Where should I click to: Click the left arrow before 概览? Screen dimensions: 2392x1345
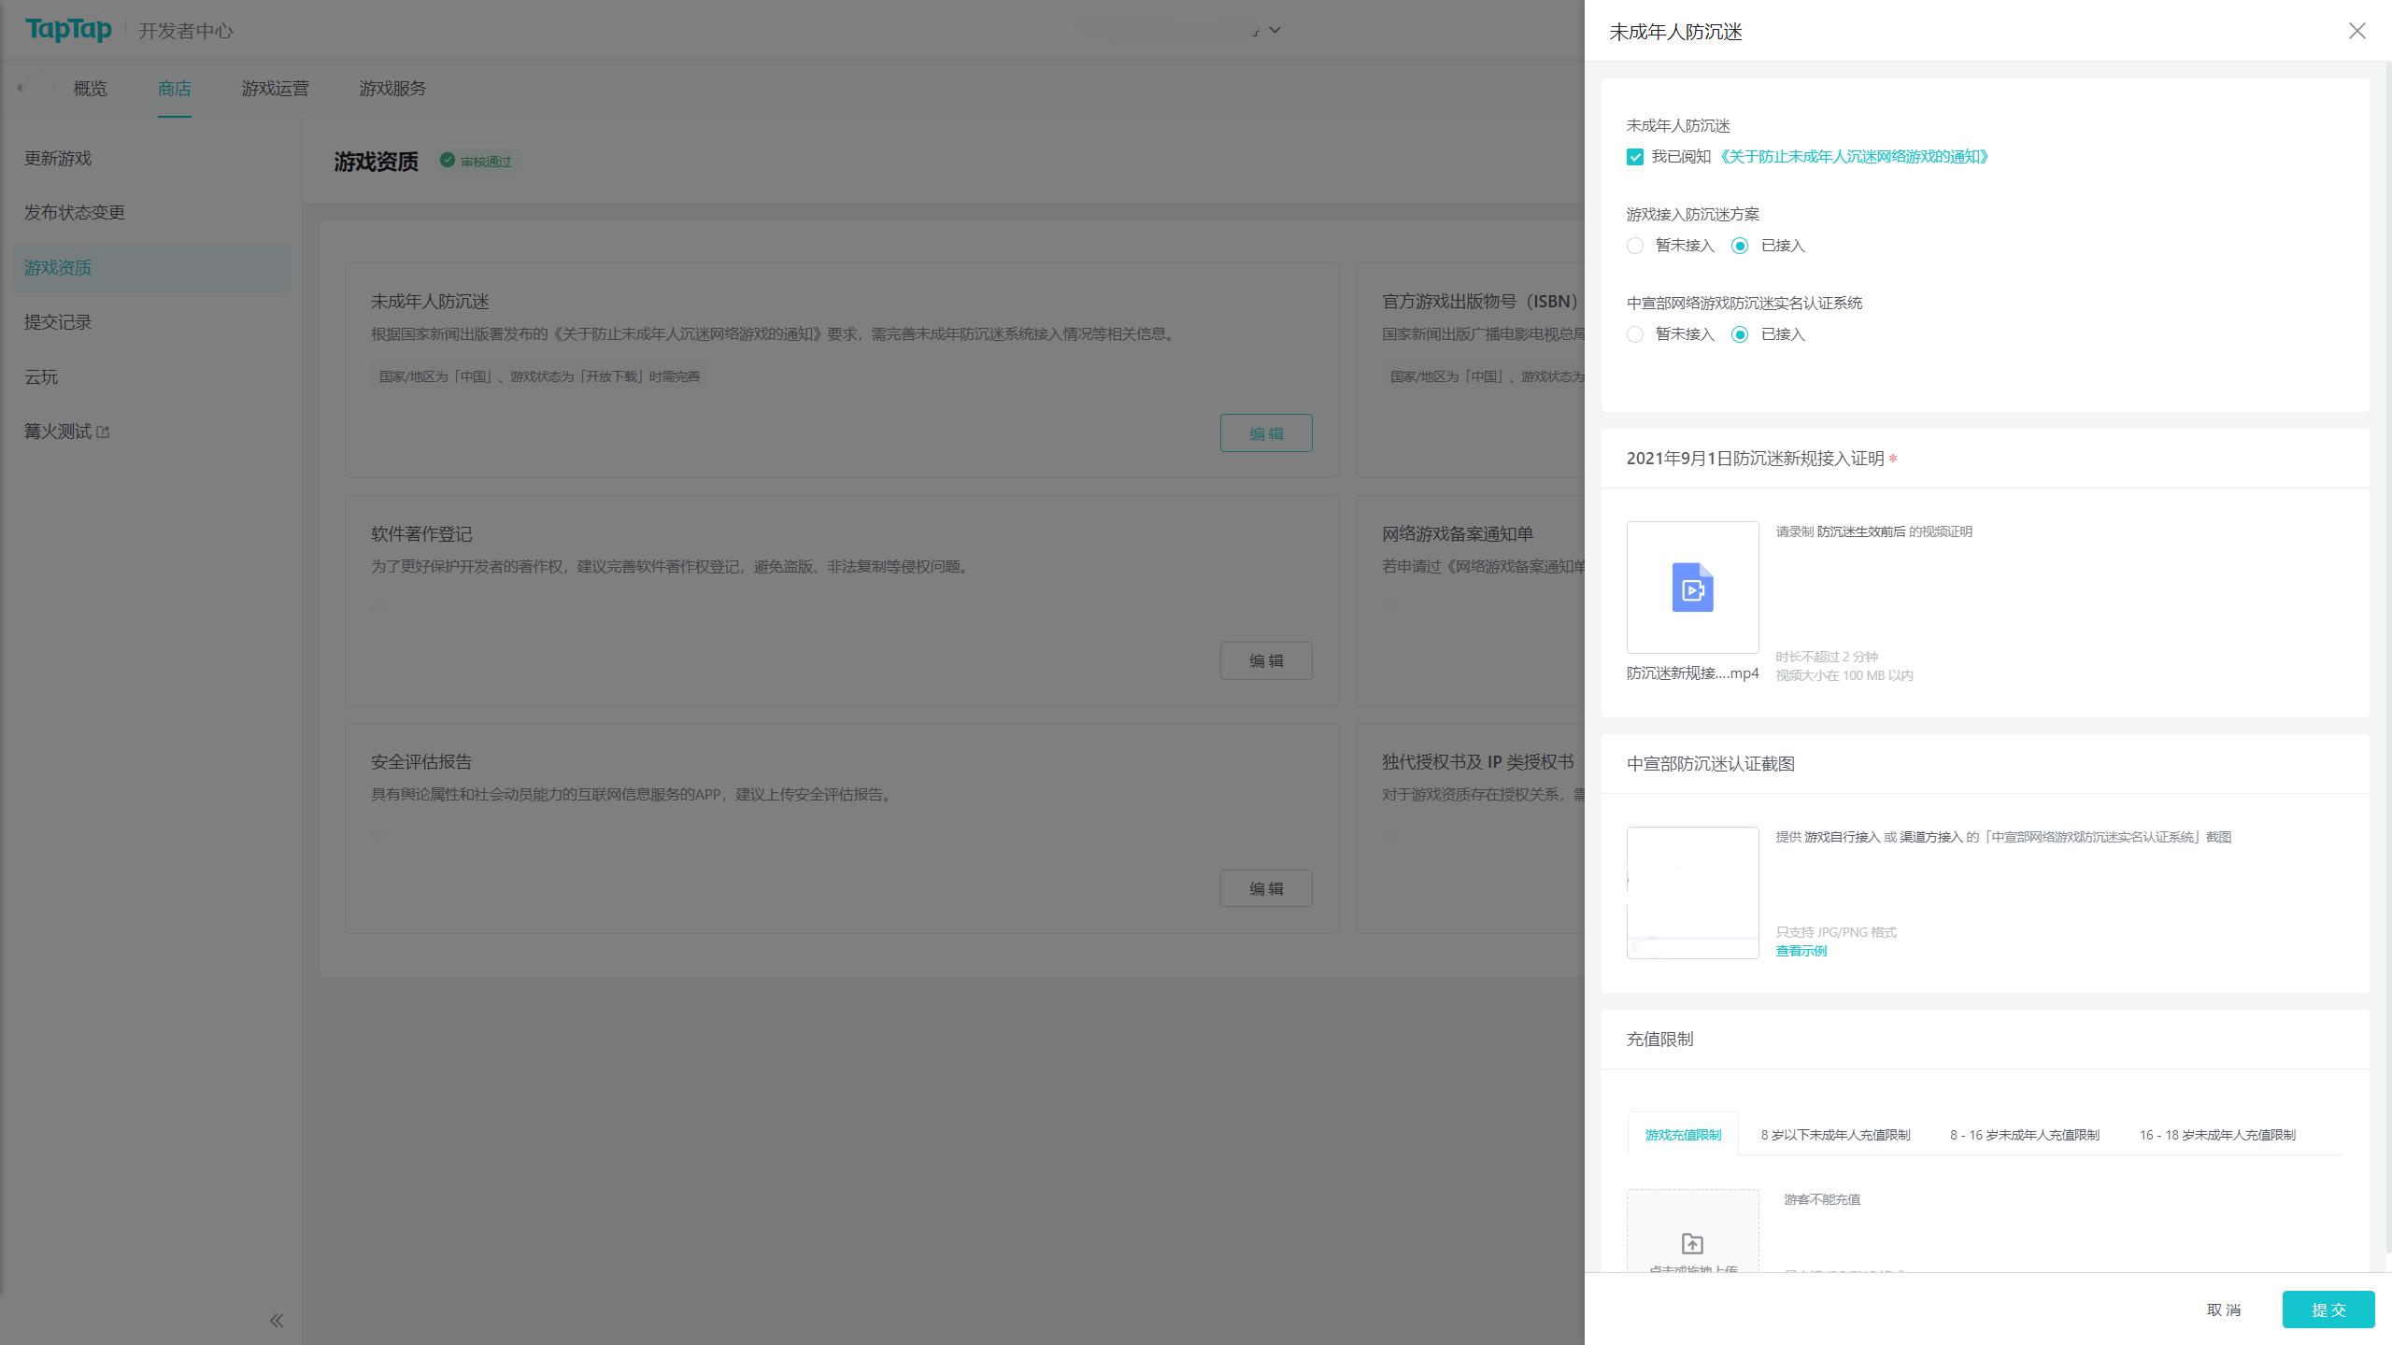click(20, 88)
